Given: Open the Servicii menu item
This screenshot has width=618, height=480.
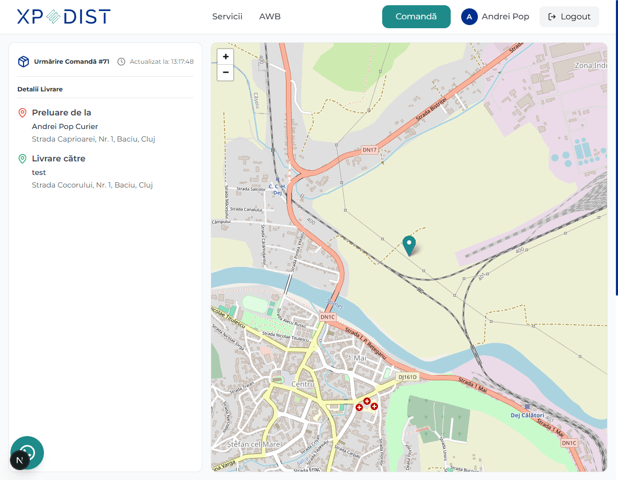Looking at the screenshot, I should (227, 17).
